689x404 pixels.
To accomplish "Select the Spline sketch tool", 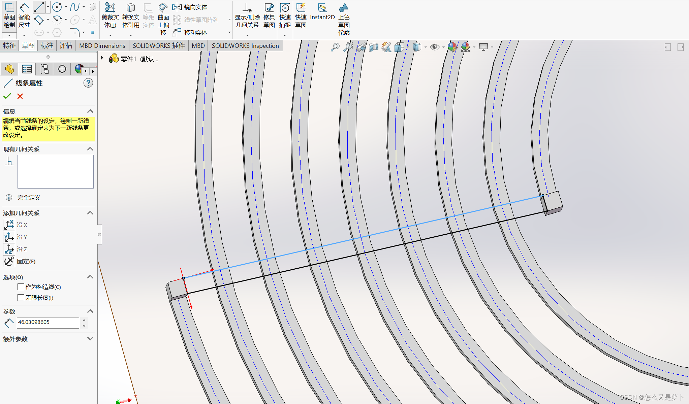I will point(75,7).
